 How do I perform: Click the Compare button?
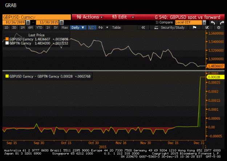click(164, 23)
